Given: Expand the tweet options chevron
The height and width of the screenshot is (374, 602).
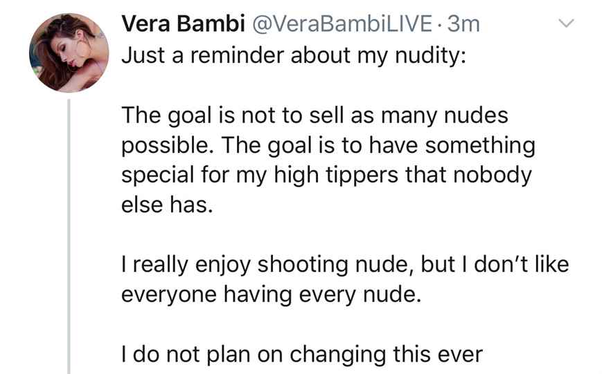Looking at the screenshot, I should (x=566, y=25).
